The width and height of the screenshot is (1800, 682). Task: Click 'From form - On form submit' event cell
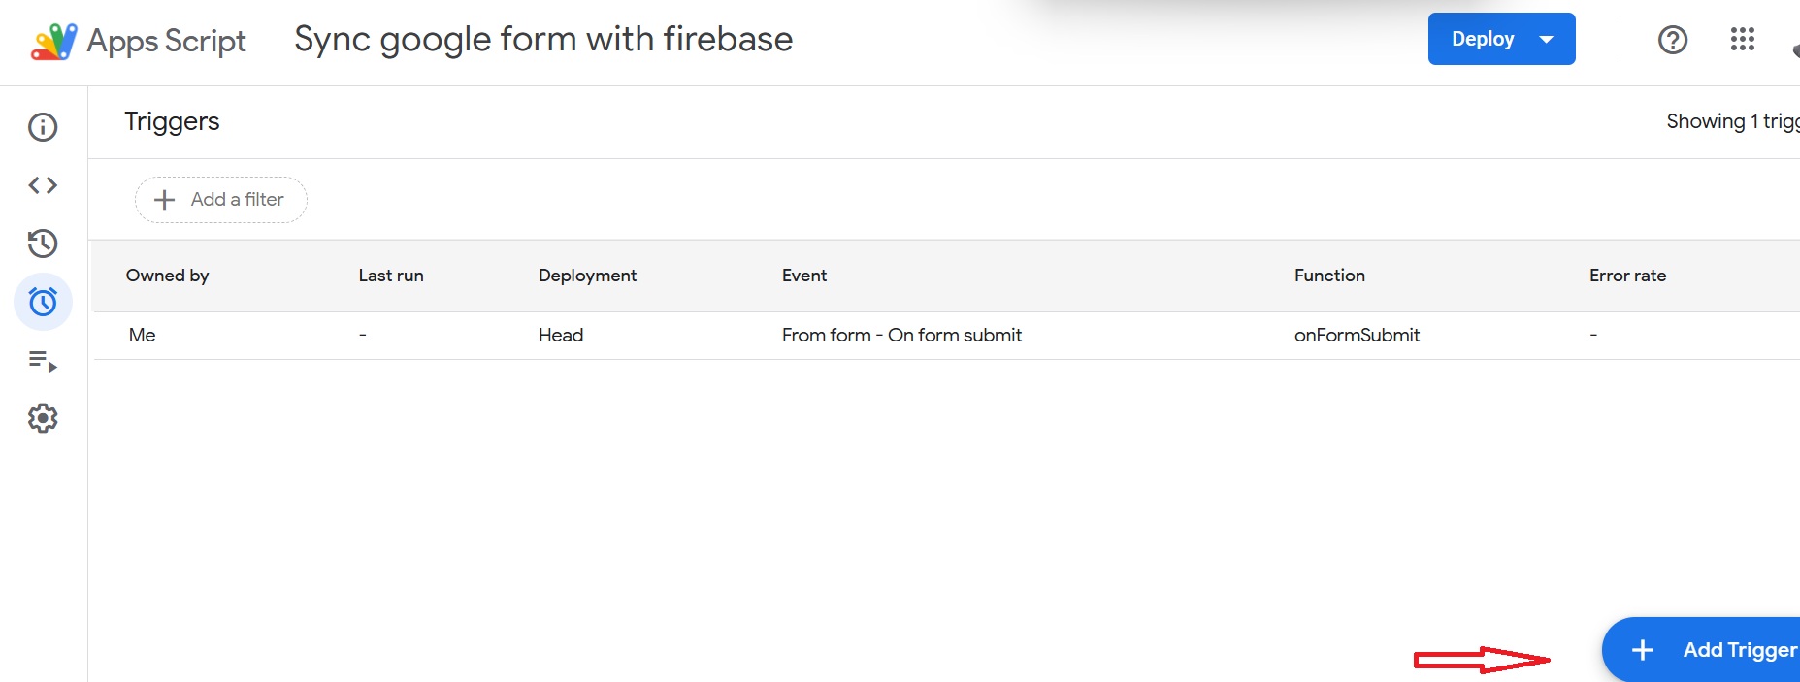coord(901,336)
